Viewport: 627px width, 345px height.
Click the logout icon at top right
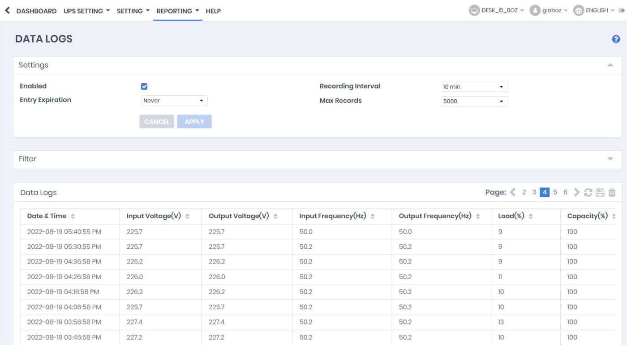[622, 11]
